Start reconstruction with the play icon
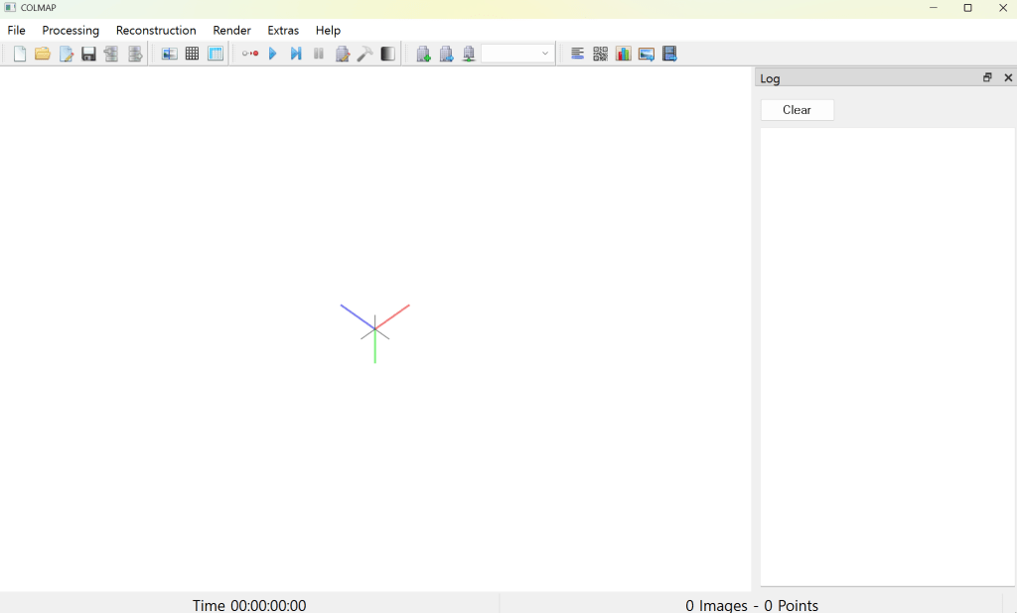 point(273,54)
